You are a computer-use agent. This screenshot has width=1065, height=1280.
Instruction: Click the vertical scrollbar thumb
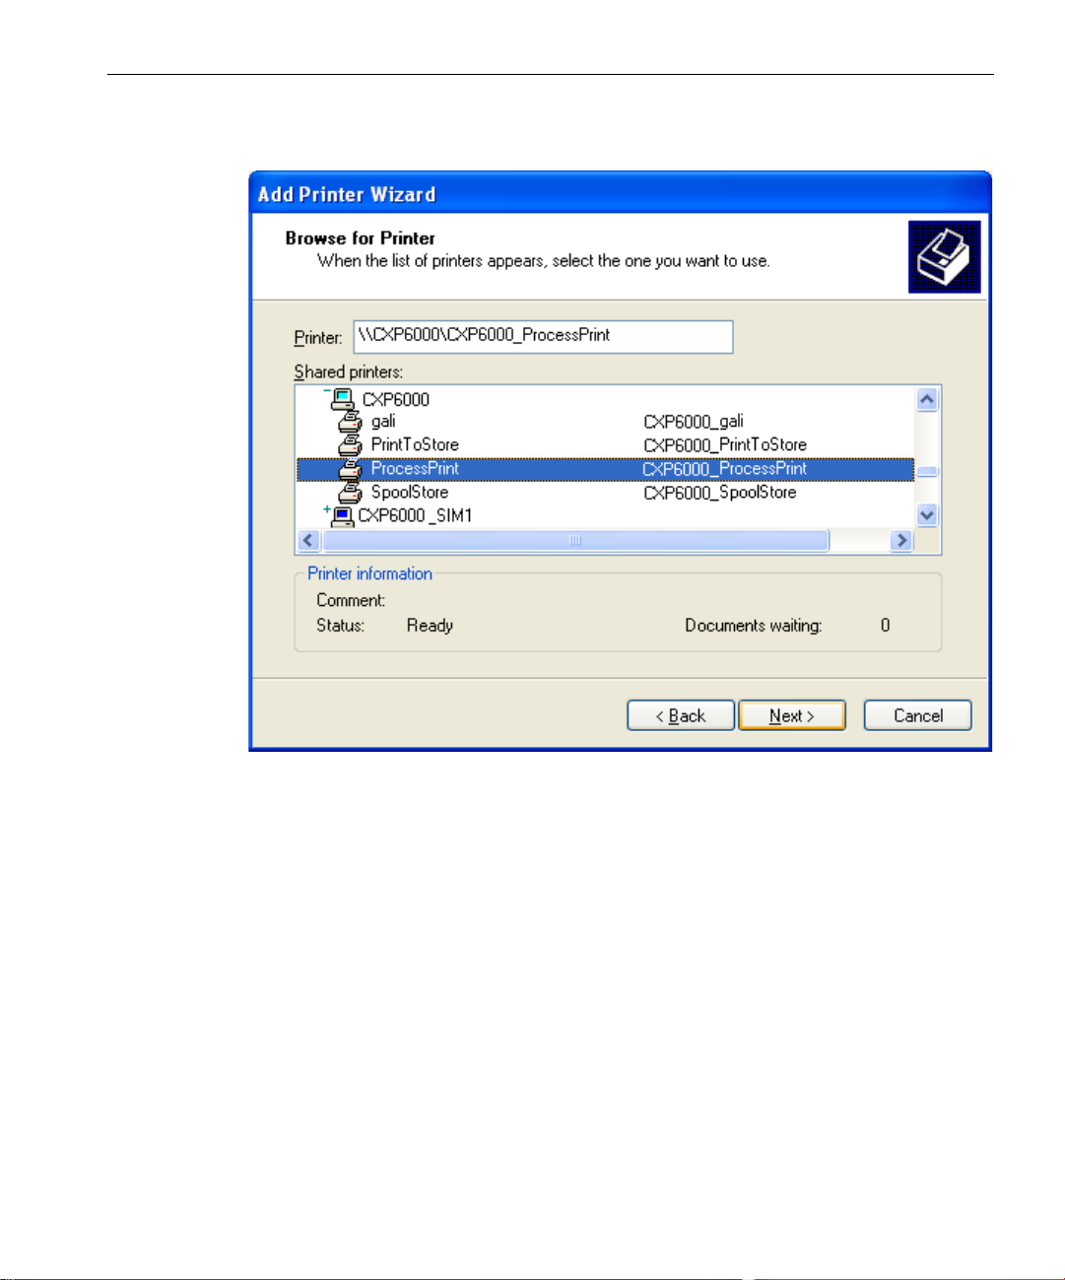pyautogui.click(x=927, y=471)
